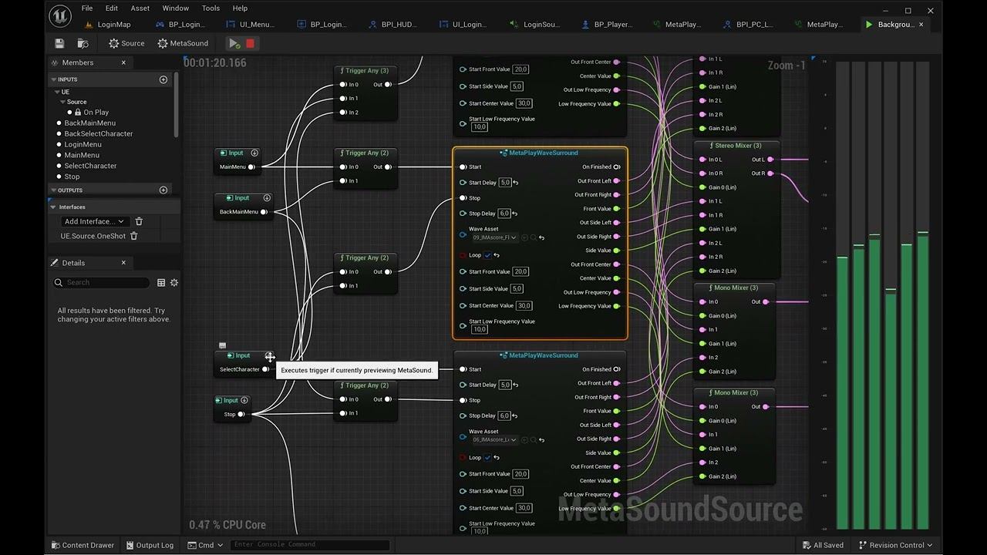Open the Details panel settings gear
This screenshot has width=987, height=555.
pos(174,283)
